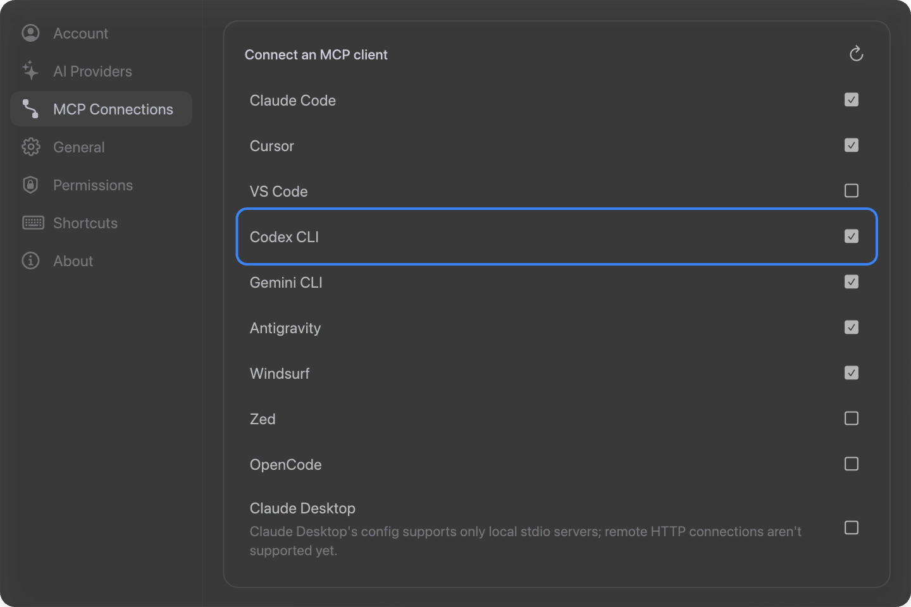
Task: Show the About section
Action: 101,261
